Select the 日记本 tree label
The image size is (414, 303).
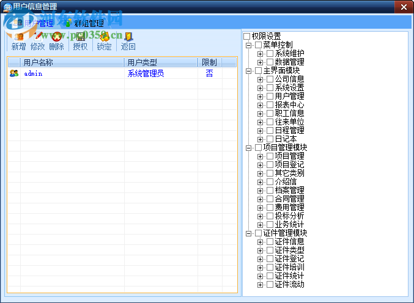pos(286,139)
